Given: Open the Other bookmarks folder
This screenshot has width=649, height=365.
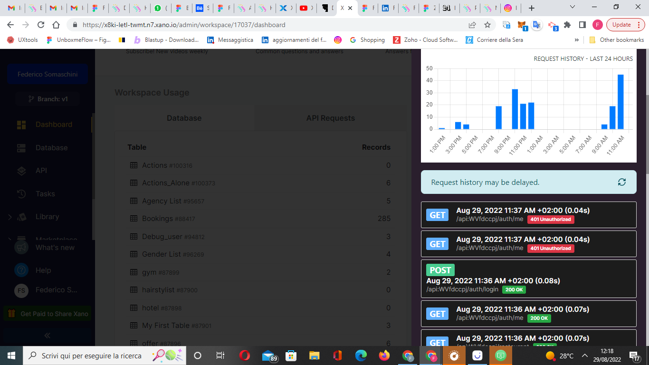Looking at the screenshot, I should pos(617,40).
